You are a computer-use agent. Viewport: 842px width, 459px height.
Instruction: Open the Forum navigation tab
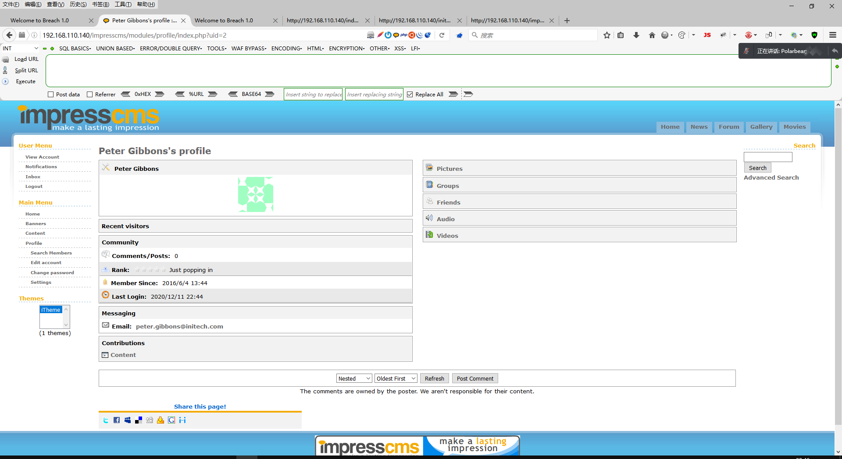[x=729, y=127]
